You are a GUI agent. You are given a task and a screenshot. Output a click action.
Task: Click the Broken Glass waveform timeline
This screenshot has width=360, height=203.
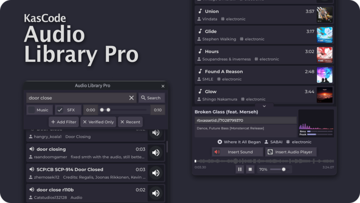[x=264, y=161]
